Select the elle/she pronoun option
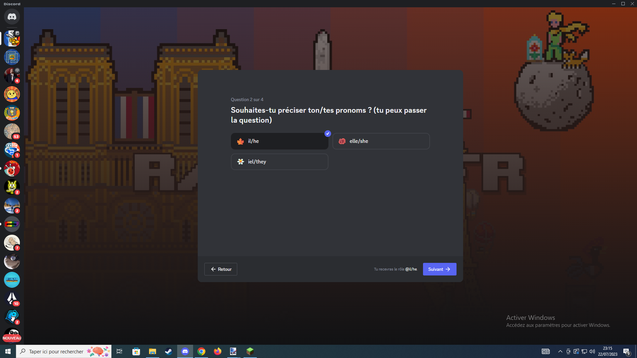 tap(381, 141)
